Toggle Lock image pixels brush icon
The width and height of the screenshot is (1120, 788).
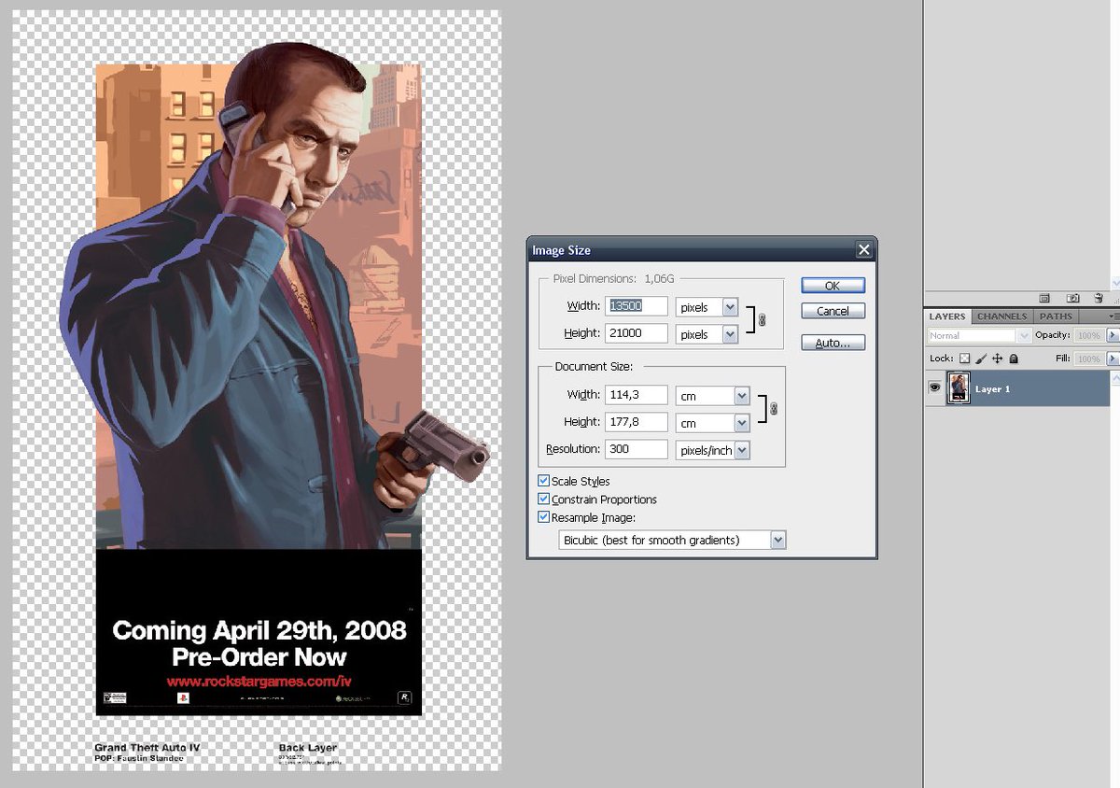pos(981,359)
